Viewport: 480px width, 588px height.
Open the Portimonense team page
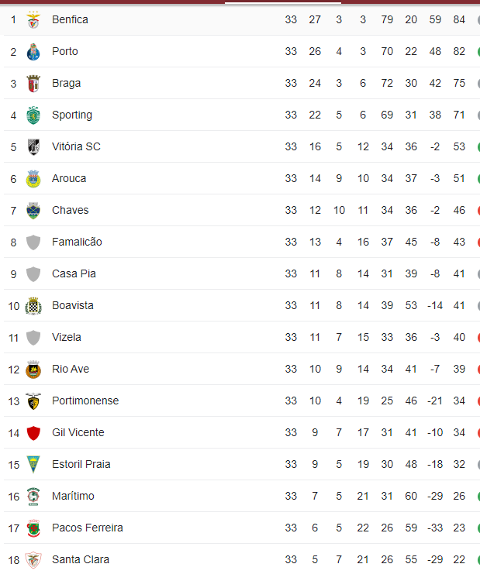pyautogui.click(x=85, y=401)
